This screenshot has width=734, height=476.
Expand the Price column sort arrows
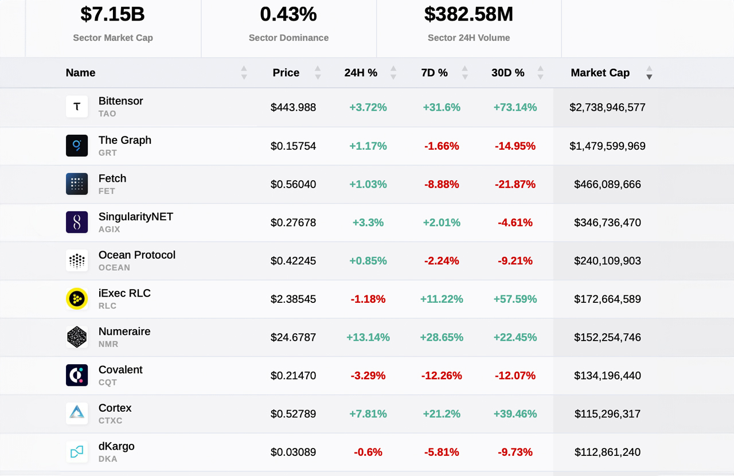pos(317,73)
